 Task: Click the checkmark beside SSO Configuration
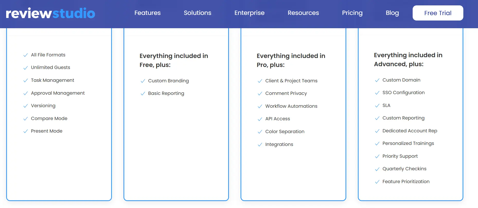377,93
